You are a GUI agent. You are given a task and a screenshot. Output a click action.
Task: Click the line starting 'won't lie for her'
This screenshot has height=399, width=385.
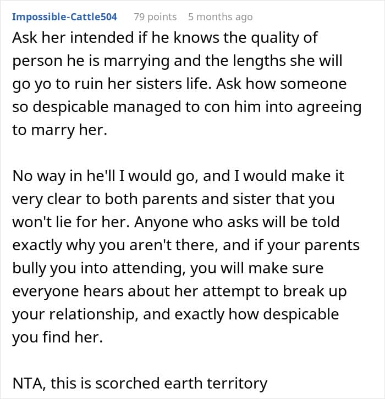click(x=176, y=222)
